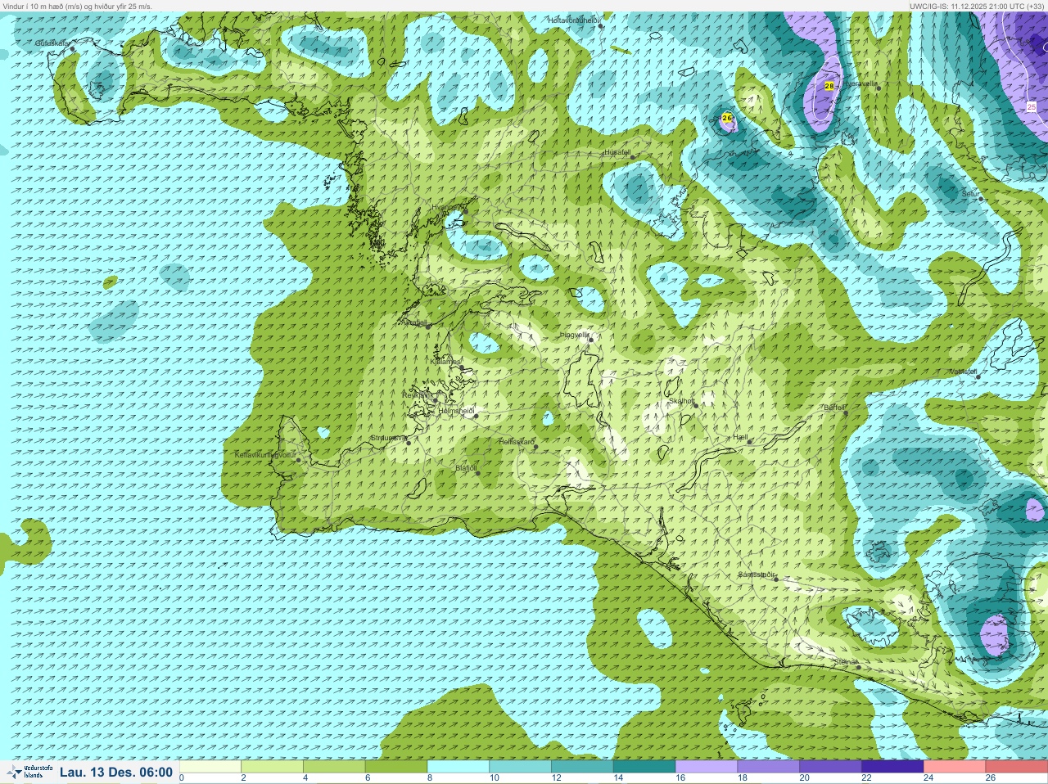This screenshot has height=784, width=1048.
Task: Click the yellow 28 gust marker
Action: coord(829,86)
